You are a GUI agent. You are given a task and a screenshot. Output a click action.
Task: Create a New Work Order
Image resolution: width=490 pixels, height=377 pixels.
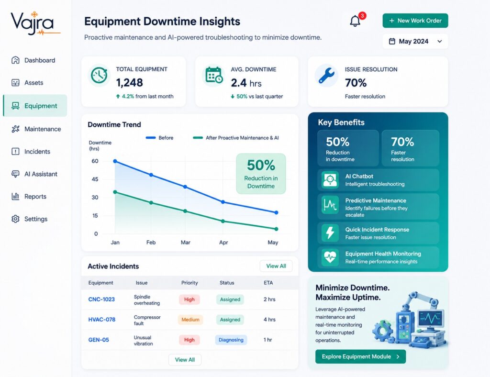pos(415,21)
